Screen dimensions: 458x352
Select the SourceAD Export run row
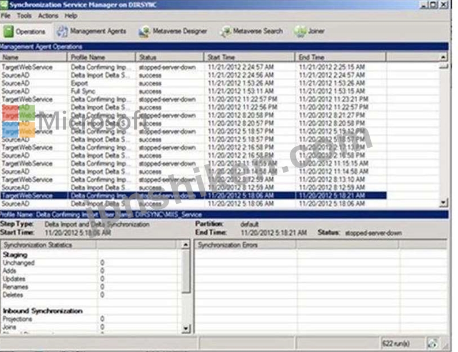[x=193, y=83]
